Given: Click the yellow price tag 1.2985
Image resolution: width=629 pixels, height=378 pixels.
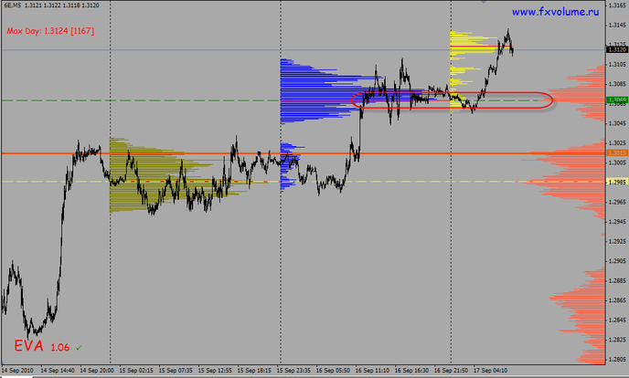Looking at the screenshot, I should tap(616, 182).
